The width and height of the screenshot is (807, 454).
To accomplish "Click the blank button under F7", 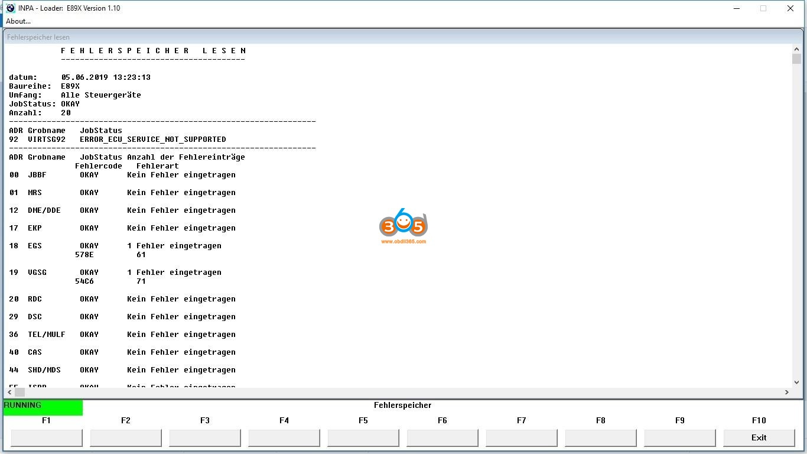I will click(x=522, y=437).
